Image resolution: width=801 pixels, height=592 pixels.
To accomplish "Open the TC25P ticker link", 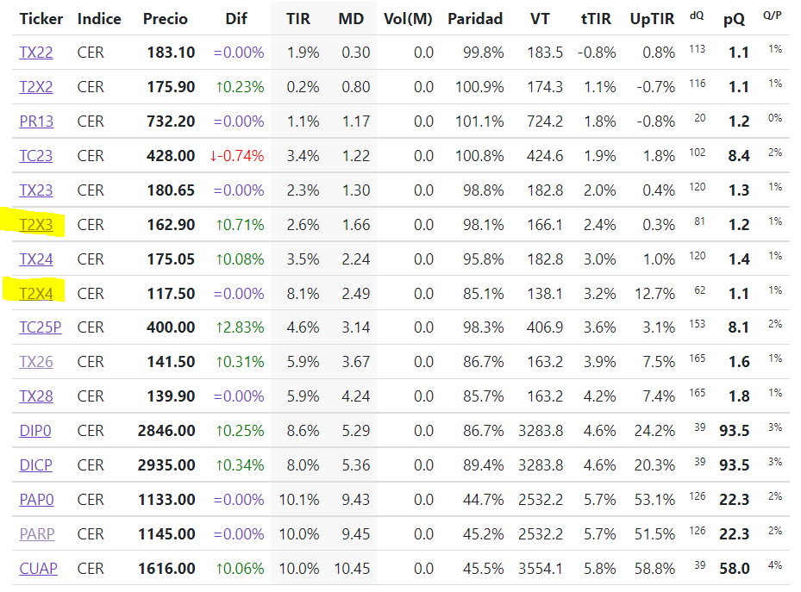I will 41,327.
